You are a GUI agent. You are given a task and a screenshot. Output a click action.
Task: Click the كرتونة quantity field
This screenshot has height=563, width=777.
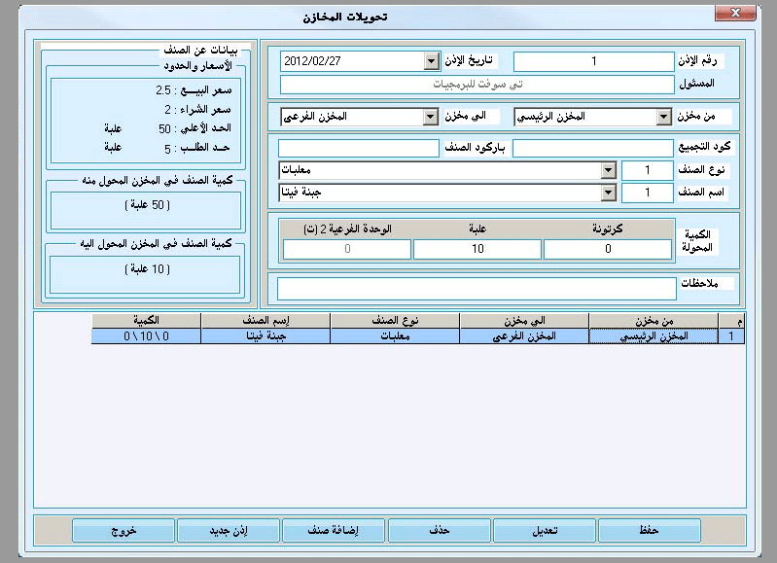tap(608, 249)
